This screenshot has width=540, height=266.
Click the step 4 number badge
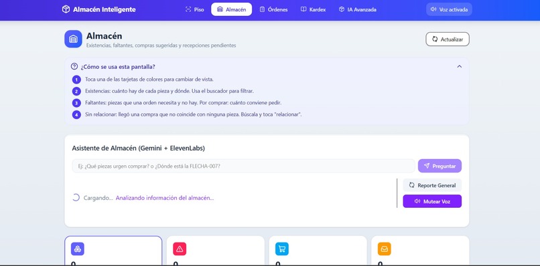click(x=76, y=115)
